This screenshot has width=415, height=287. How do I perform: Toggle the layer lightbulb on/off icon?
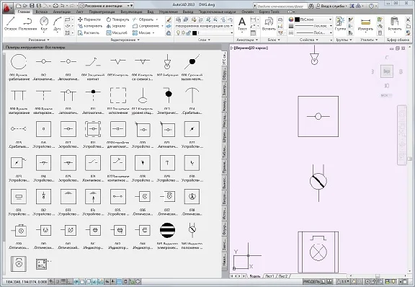click(x=178, y=32)
